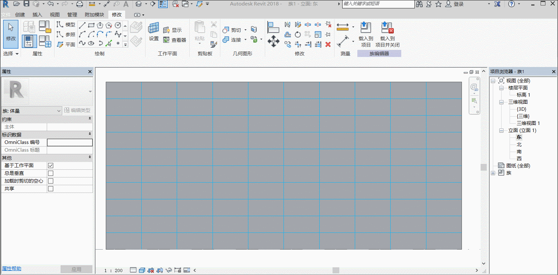Print the current view
The height and width of the screenshot is (275, 558).
tap(80, 4)
